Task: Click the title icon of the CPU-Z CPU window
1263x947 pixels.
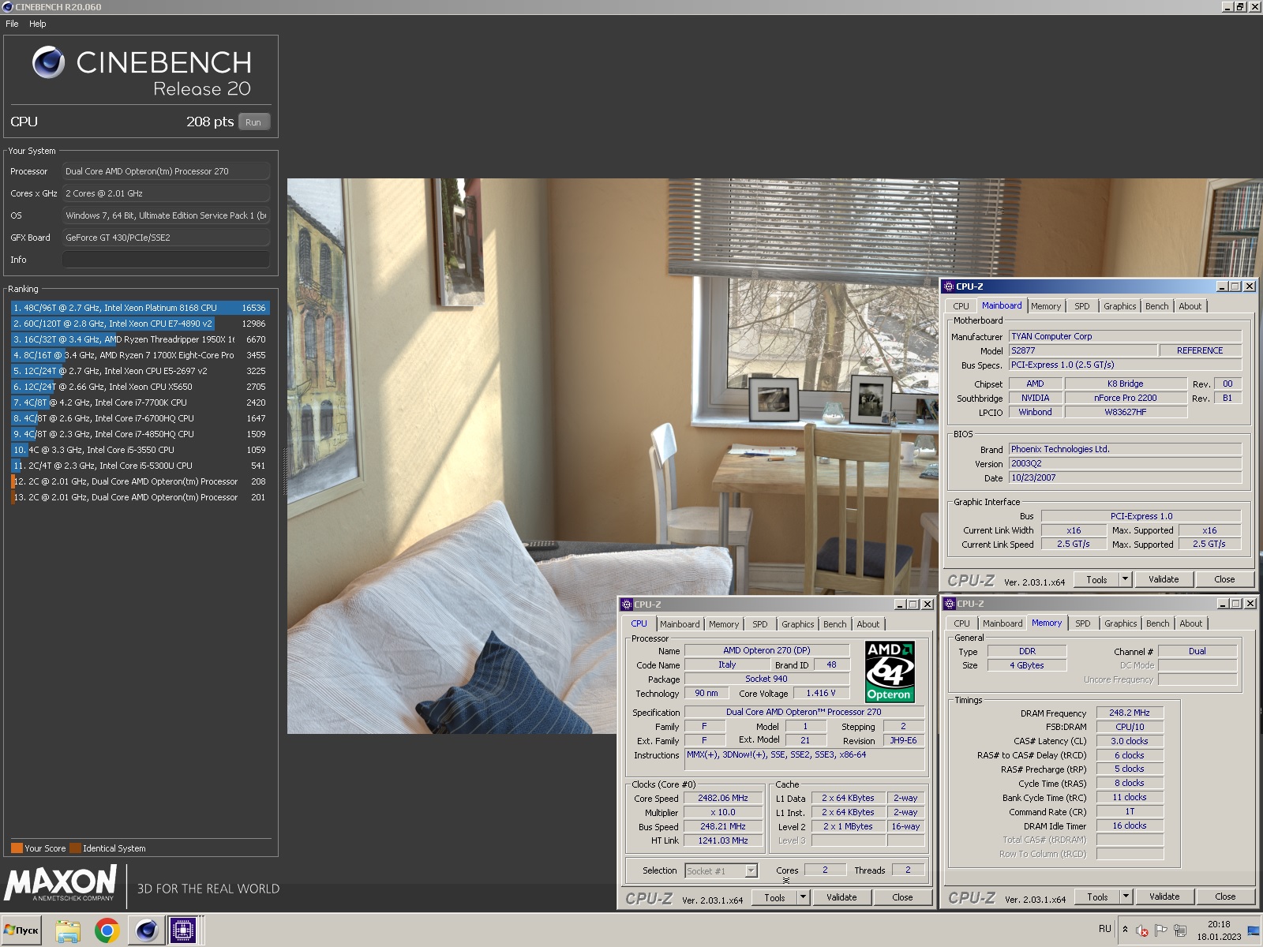Action: [627, 605]
